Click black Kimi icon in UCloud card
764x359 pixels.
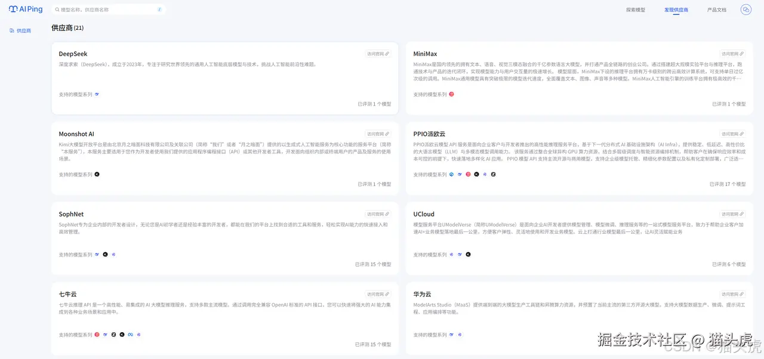(468, 254)
